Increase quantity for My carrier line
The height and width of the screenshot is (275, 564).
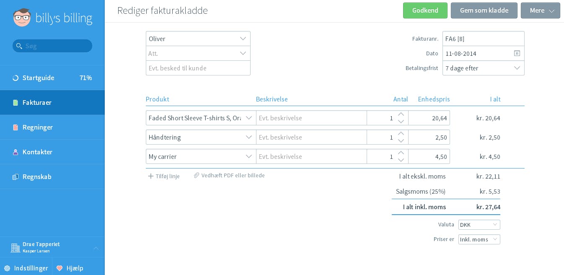(401, 153)
